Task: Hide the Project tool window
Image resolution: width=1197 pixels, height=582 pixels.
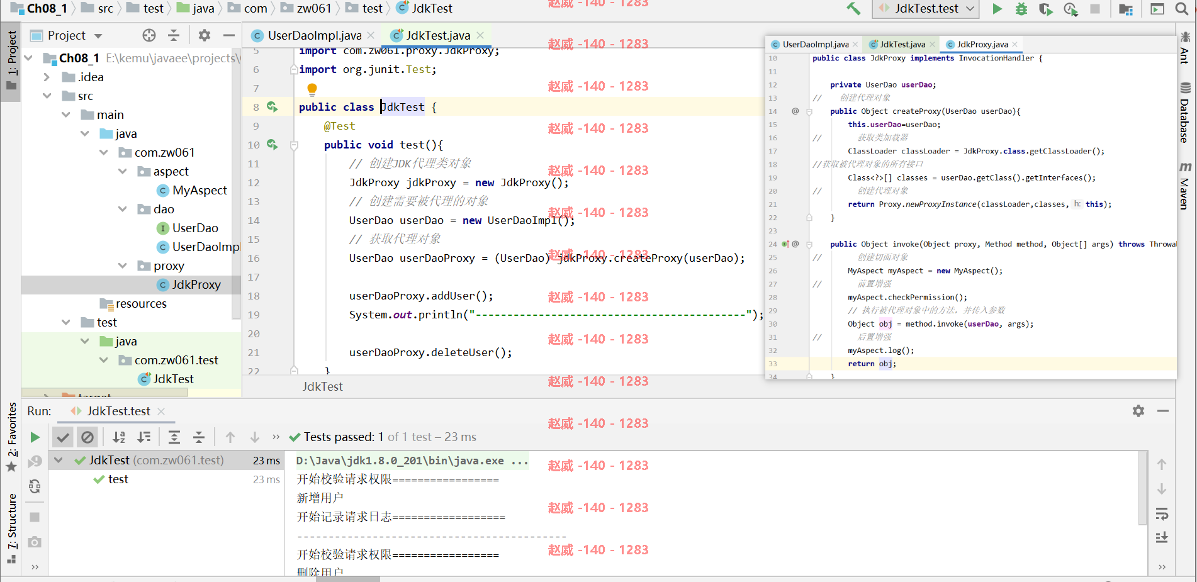Action: [229, 35]
